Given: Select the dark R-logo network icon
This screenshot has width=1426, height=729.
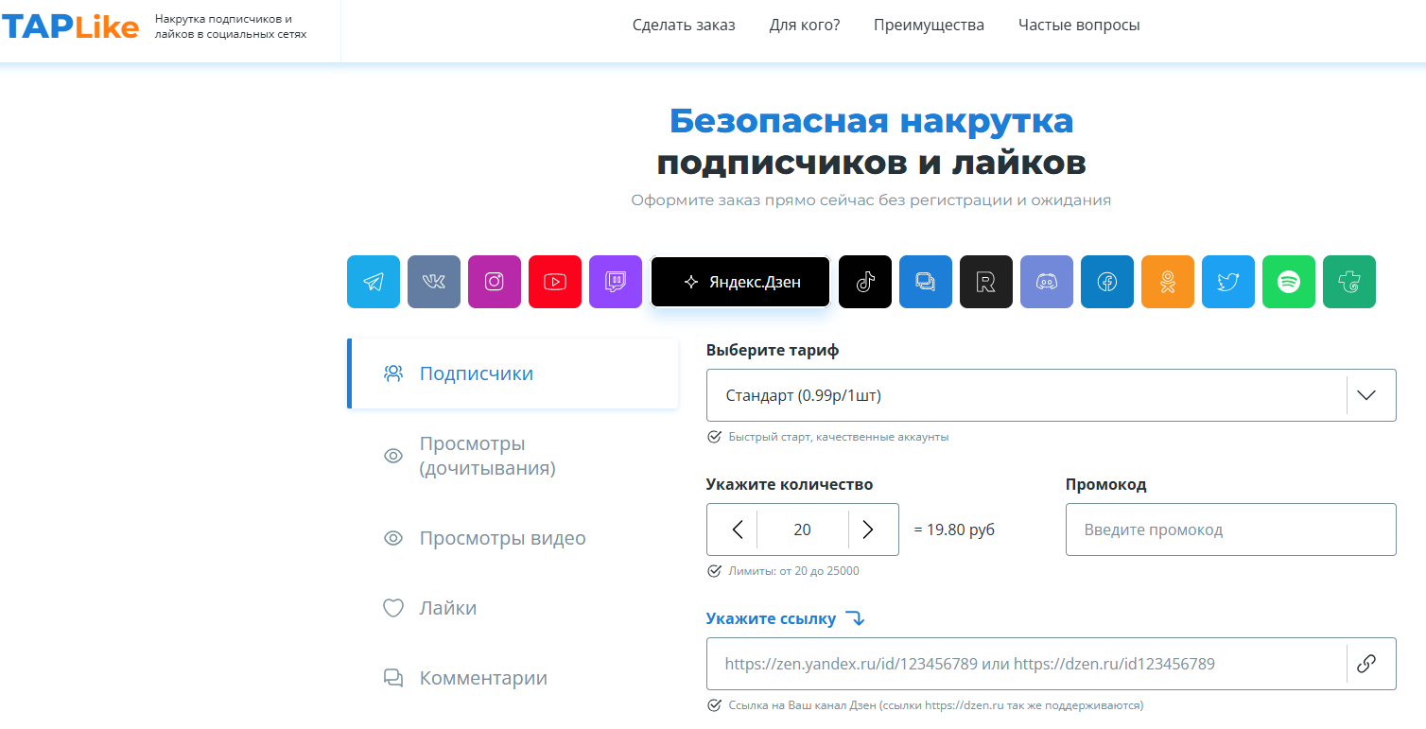Looking at the screenshot, I should click(x=986, y=282).
